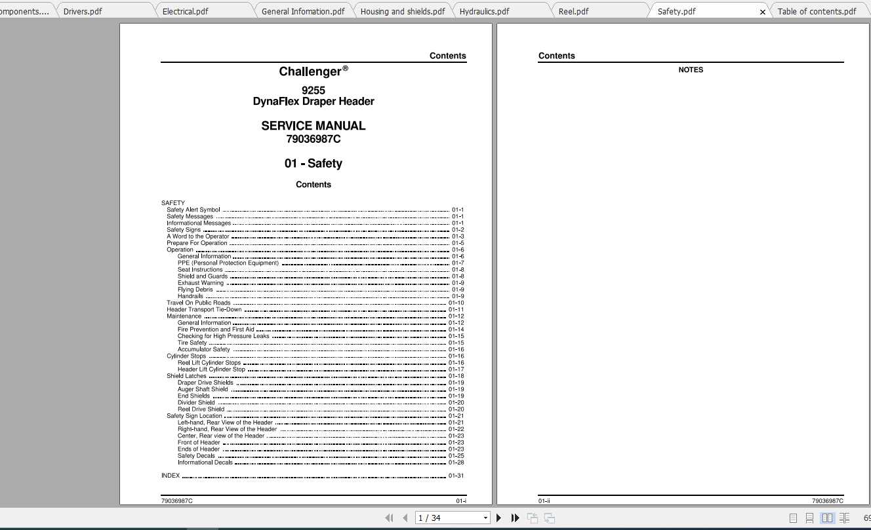Switch to General Infomation.pdf tab
The width and height of the screenshot is (871, 530).
[303, 11]
